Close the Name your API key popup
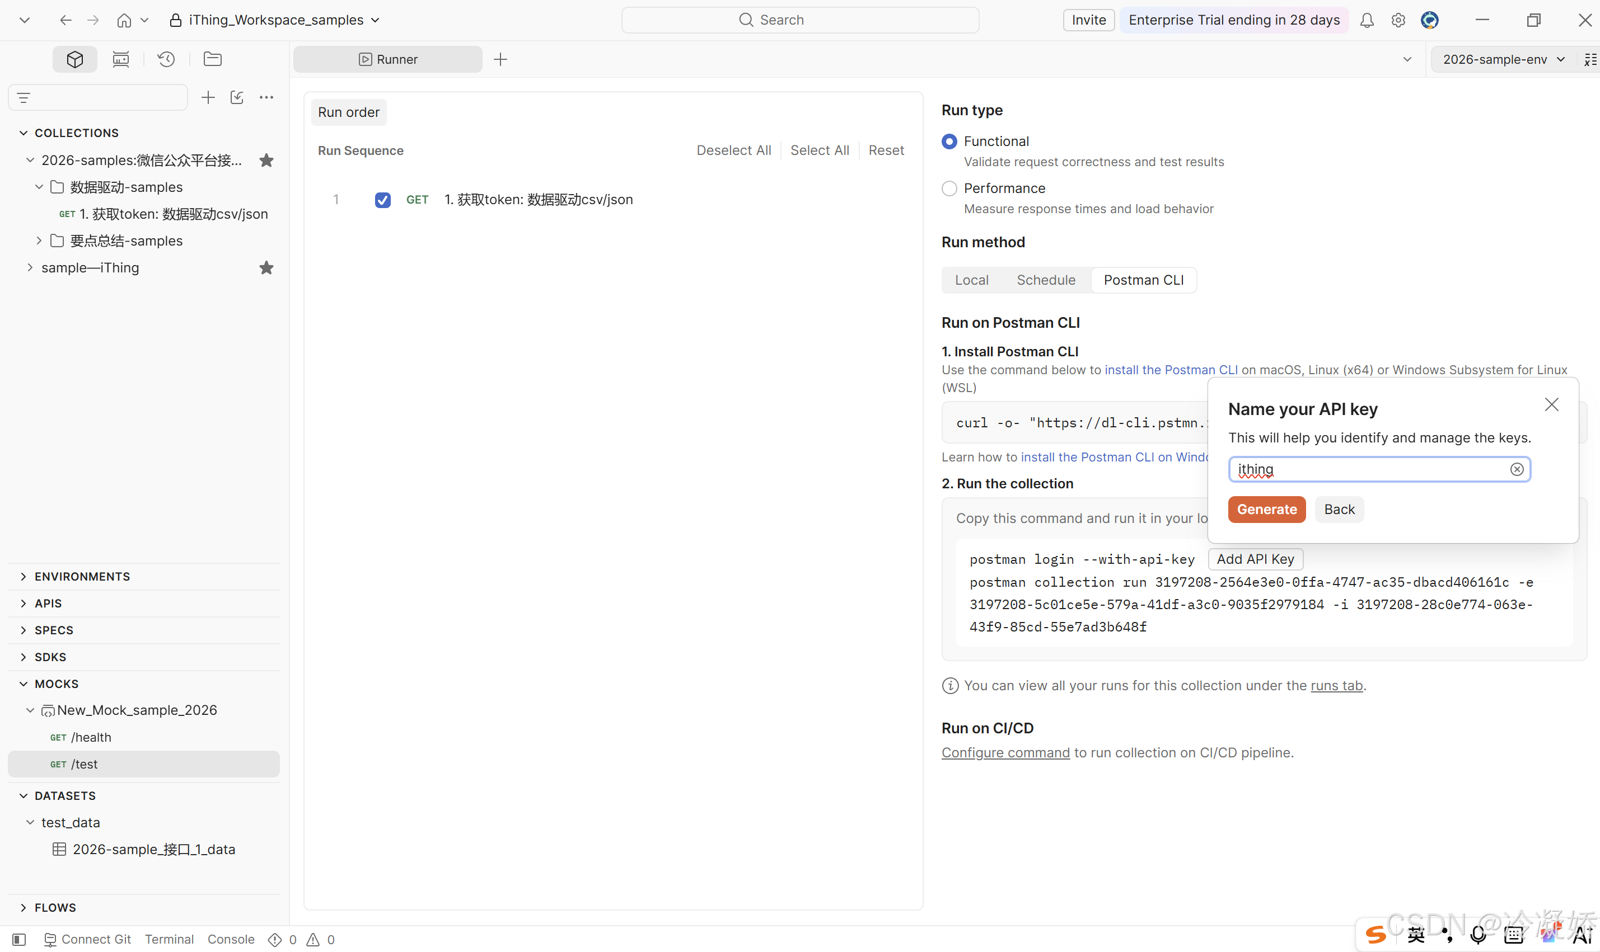Screen dimensions: 1600x952 click(1552, 405)
